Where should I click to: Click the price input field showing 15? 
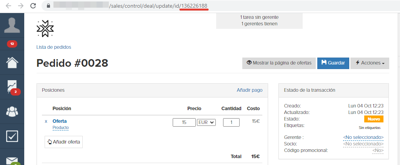[184, 122]
